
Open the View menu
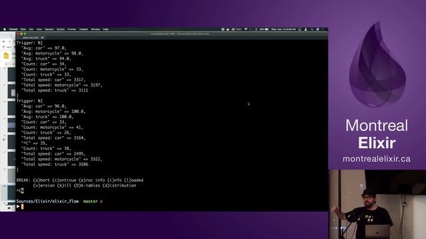tap(39, 29)
